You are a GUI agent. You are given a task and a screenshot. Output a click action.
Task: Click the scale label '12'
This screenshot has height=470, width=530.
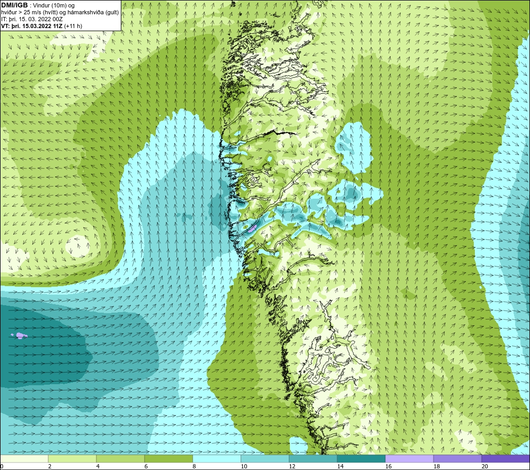[292, 467]
